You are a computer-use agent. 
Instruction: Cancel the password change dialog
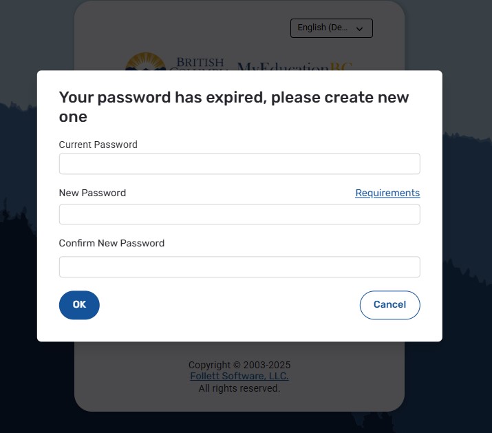click(389, 305)
